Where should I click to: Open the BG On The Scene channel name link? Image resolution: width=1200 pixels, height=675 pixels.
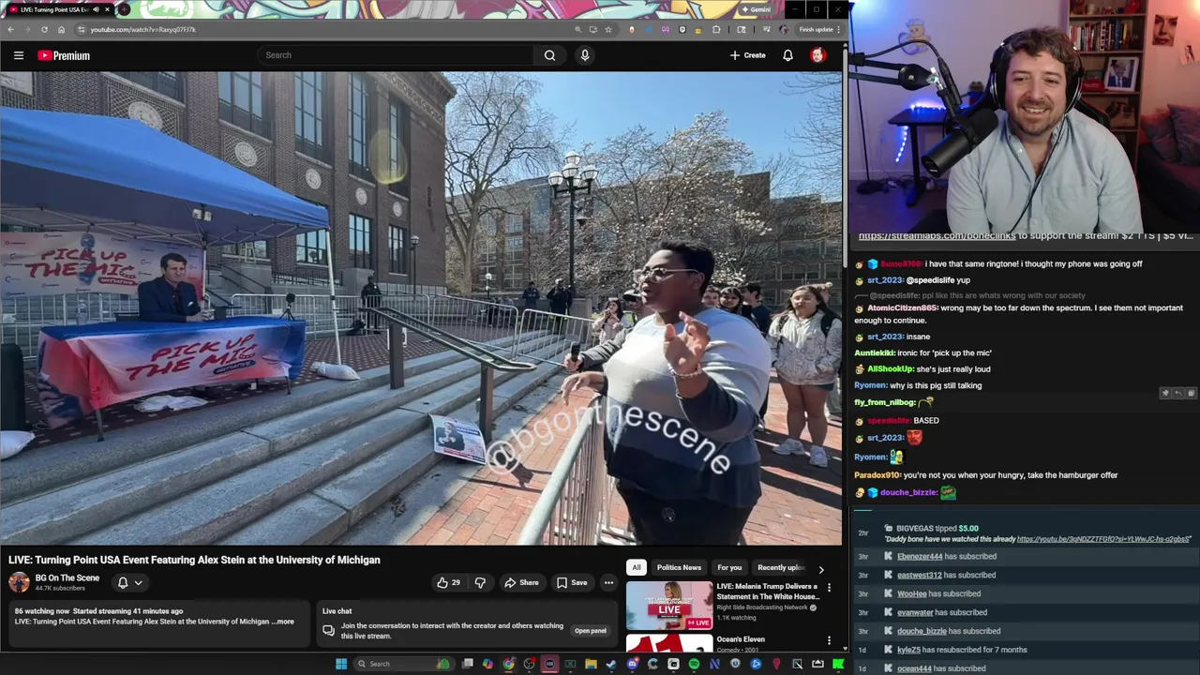tap(67, 578)
